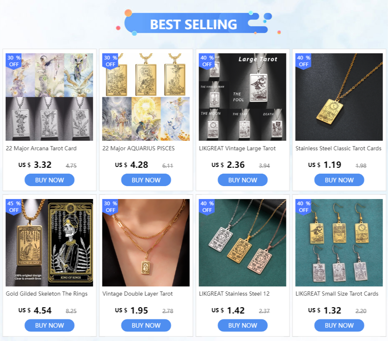Viewport: 388px width, 341px height.
Task: Open the tarot card earrings photo
Action: pos(339,243)
